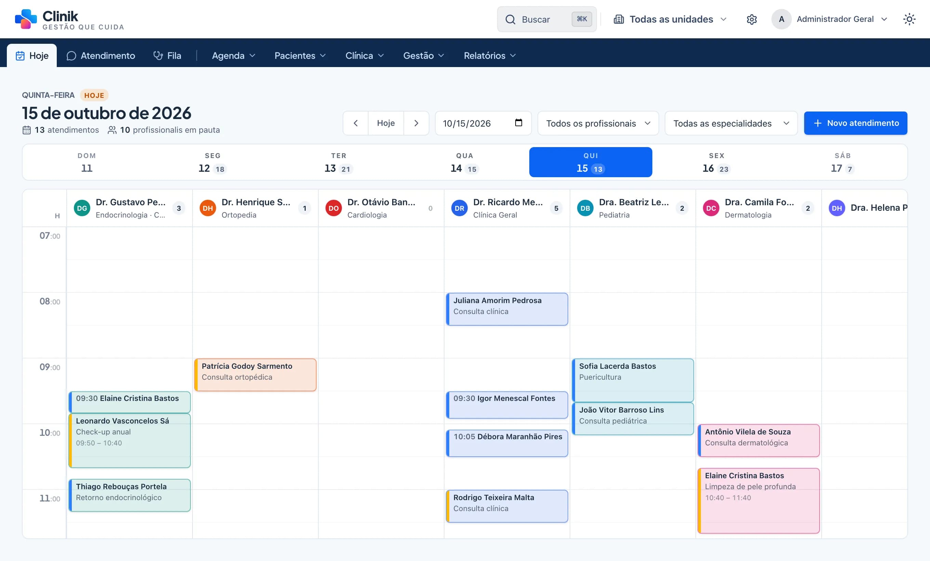Open Patrícia Godoy Sarmento appointment
The height and width of the screenshot is (561, 930).
[x=255, y=375]
